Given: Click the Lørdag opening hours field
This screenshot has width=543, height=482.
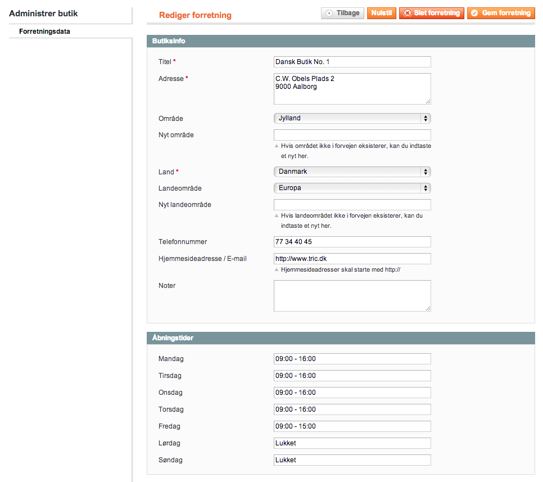Looking at the screenshot, I should 352,443.
